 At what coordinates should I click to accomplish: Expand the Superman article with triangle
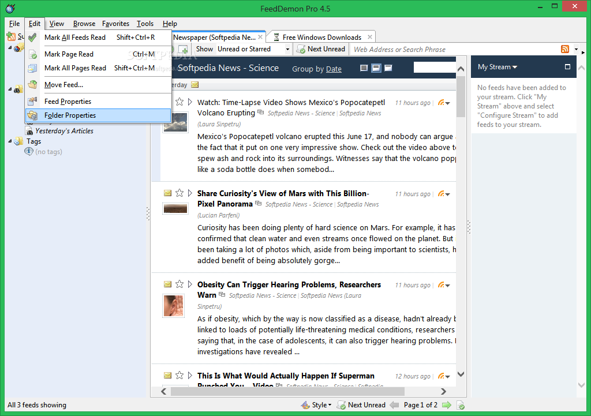[x=190, y=375]
